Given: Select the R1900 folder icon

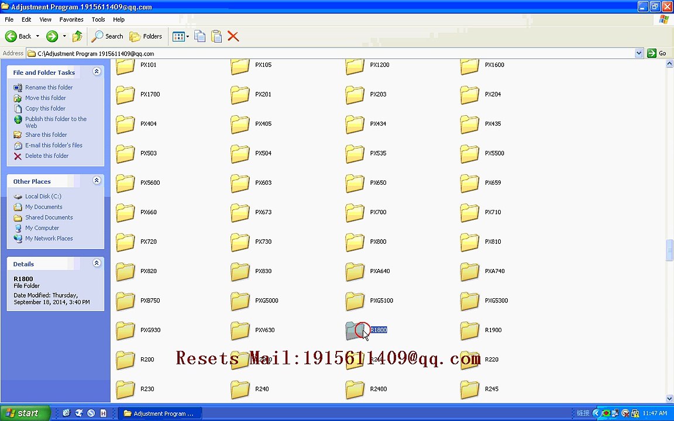Looking at the screenshot, I should pyautogui.click(x=470, y=330).
